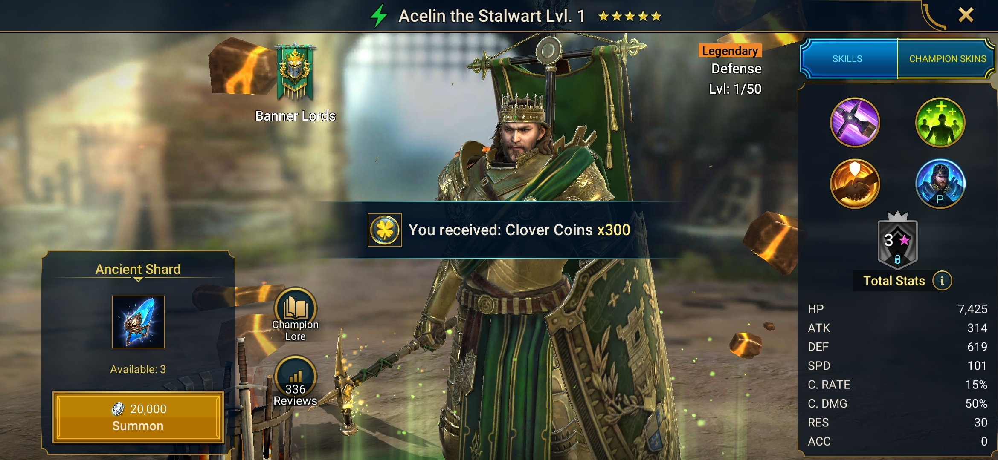View the blue passive skill portrait
The image size is (998, 460).
(940, 184)
